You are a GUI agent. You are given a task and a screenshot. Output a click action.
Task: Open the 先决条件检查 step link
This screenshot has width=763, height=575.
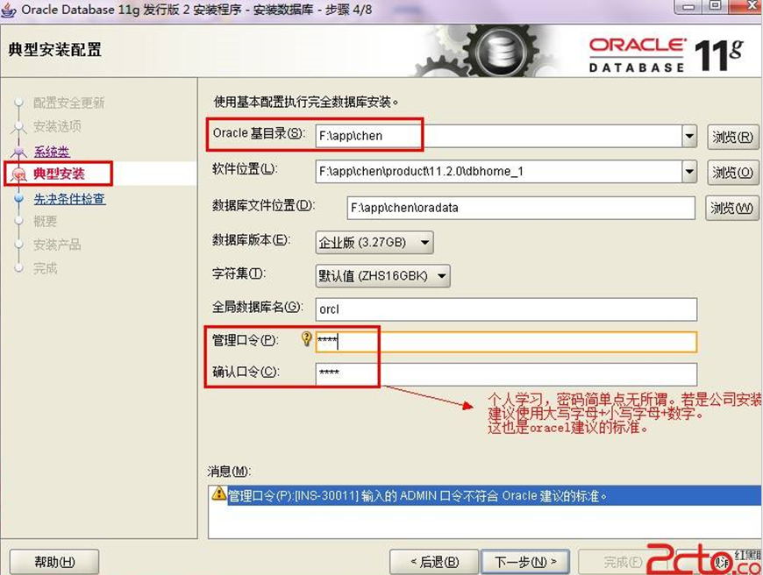coord(69,198)
